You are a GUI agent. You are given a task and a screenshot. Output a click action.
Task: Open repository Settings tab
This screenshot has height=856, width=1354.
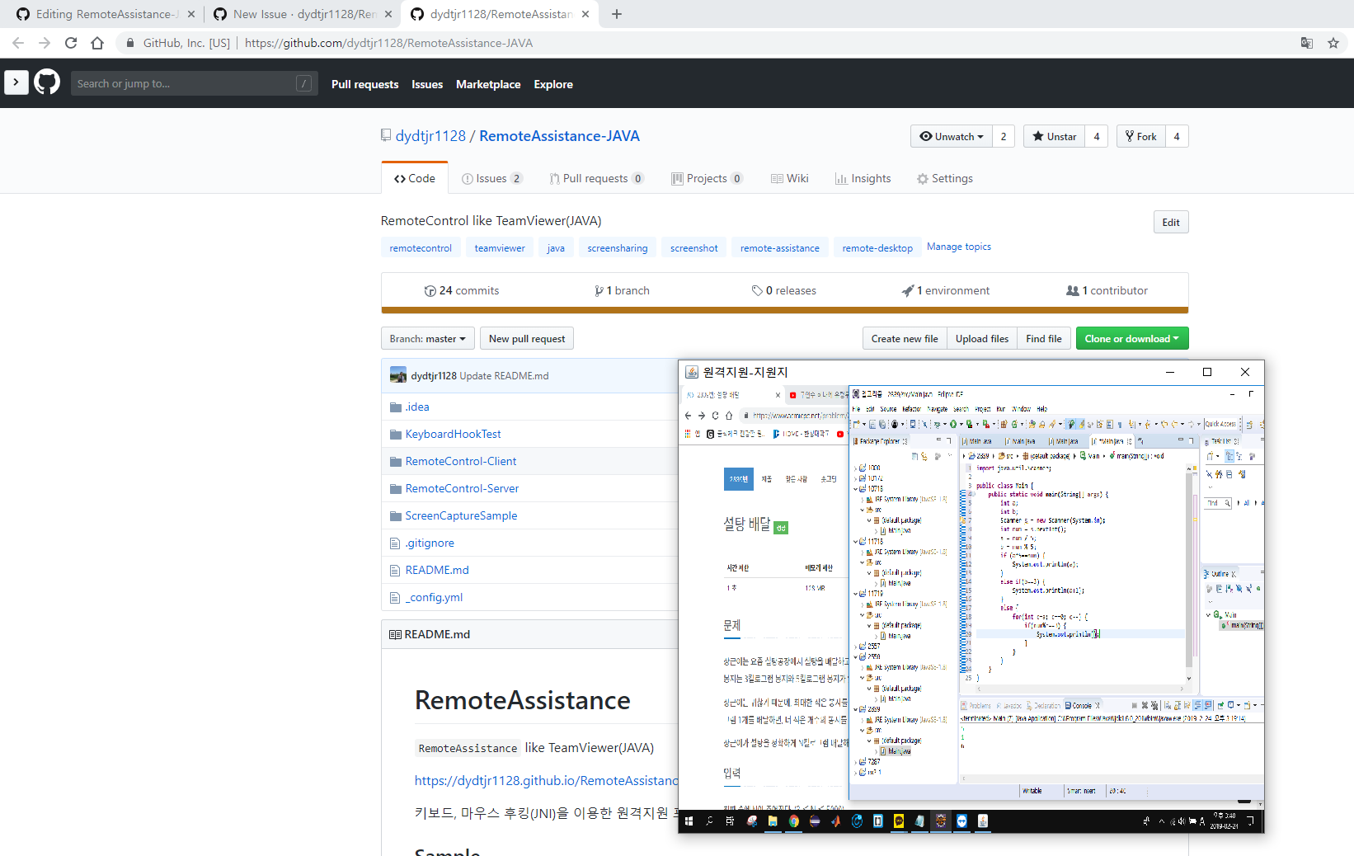click(x=945, y=178)
